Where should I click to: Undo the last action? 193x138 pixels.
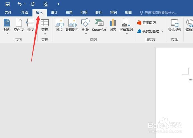(20, 4)
